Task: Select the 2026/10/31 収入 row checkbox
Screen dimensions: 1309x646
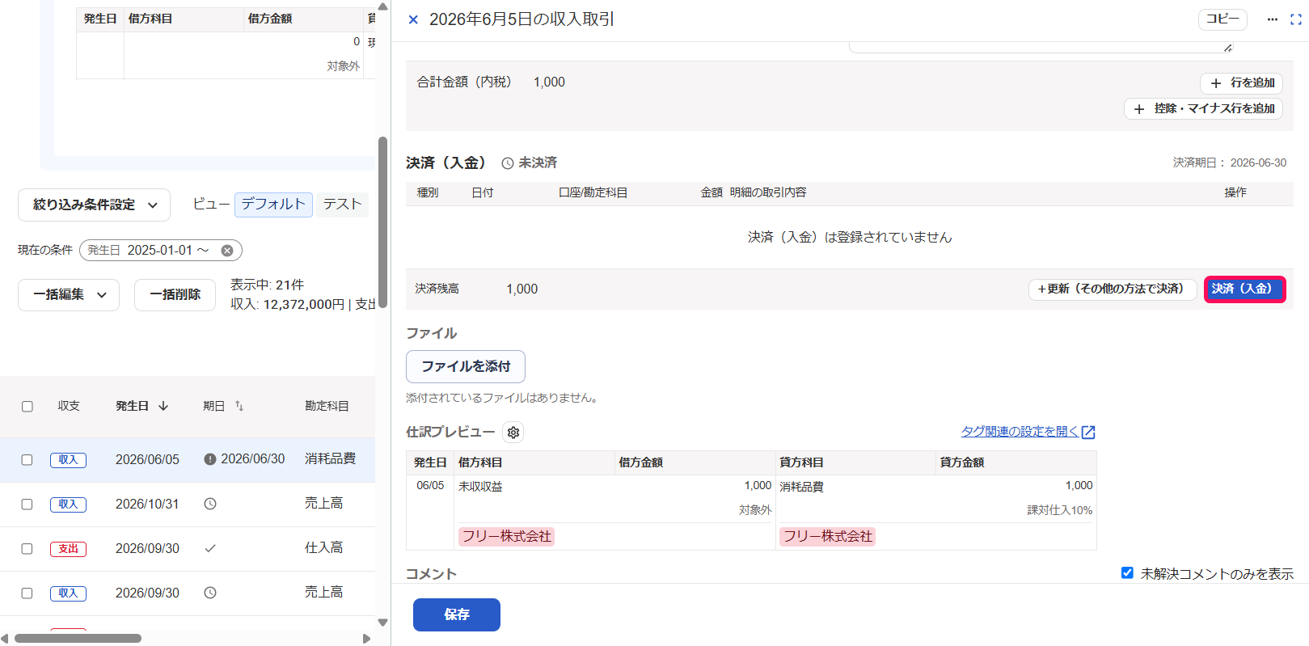Action: pyautogui.click(x=27, y=505)
